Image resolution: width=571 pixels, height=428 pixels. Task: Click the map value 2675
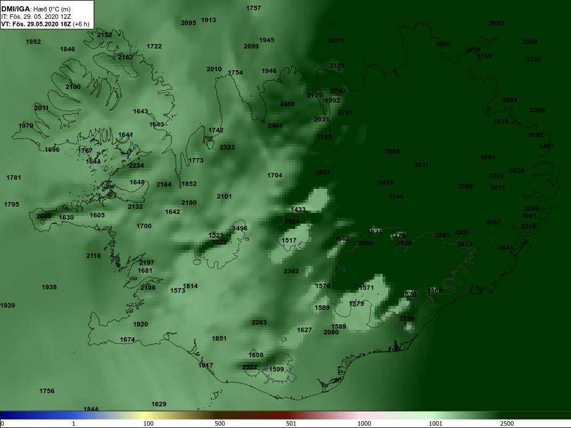click(335, 41)
